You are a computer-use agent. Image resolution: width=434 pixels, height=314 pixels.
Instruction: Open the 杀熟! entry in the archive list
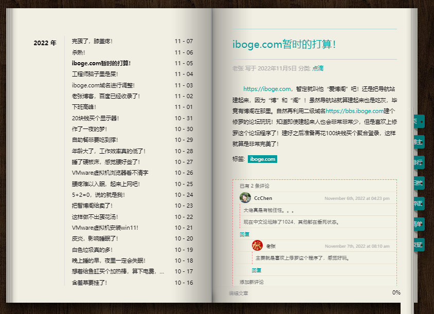(79, 52)
